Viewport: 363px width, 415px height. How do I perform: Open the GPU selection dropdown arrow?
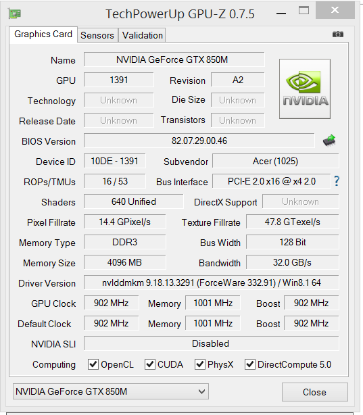[201, 391]
